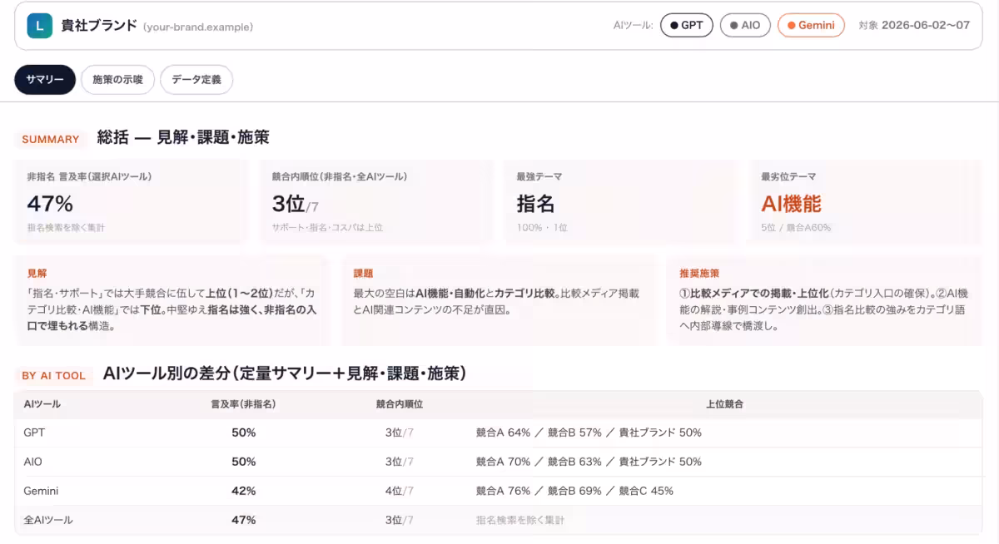Click the 課題 issue card heading
This screenshot has width=999, height=544.
[x=363, y=273]
